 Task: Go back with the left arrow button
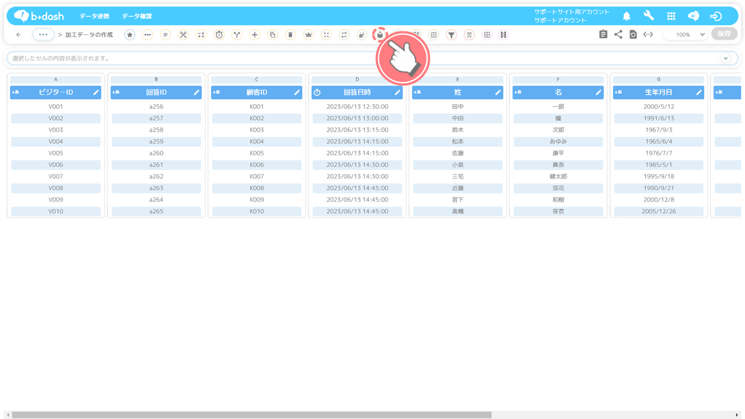19,35
